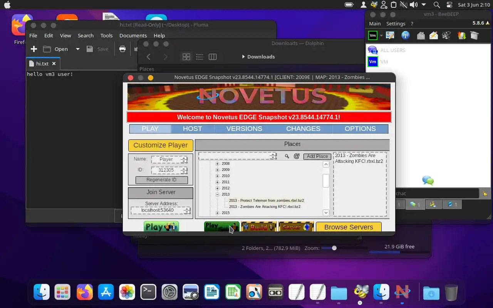
Task: Expand Dolphin Downloads breadcrumb arrow
Action: click(x=243, y=57)
